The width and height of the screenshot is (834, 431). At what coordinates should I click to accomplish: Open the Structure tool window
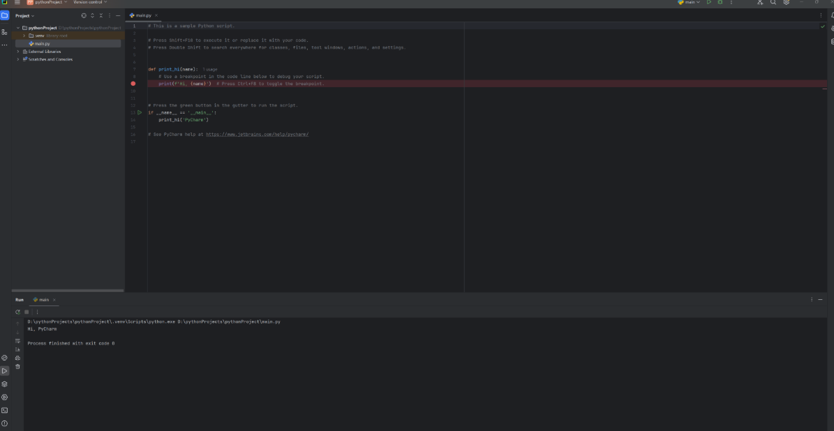[5, 32]
